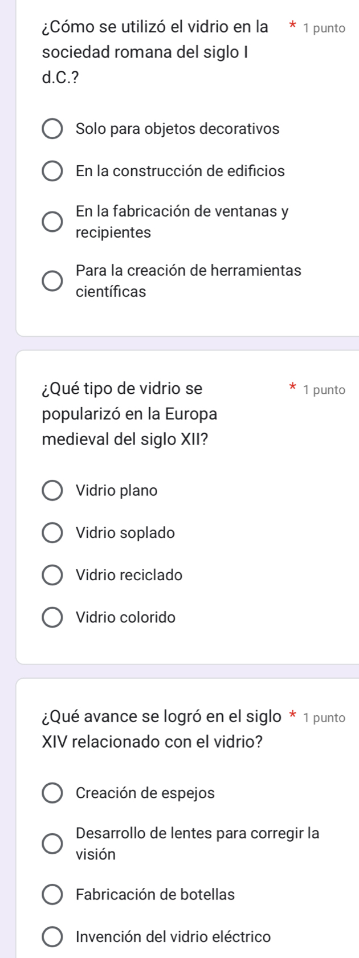The image size is (359, 958).
Task: Select the 'Solo para objetos decorativos' option
Action: pyautogui.click(x=53, y=129)
